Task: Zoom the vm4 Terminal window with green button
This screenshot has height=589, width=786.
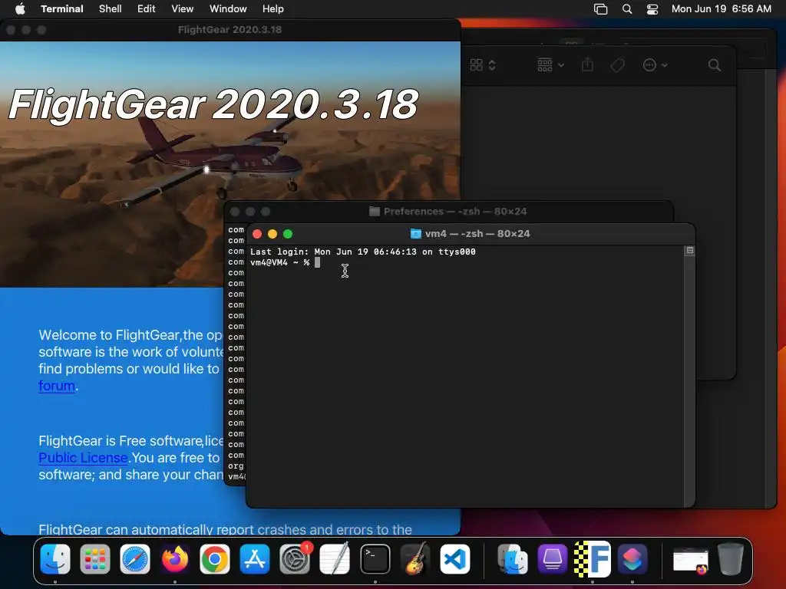Action: click(x=288, y=234)
